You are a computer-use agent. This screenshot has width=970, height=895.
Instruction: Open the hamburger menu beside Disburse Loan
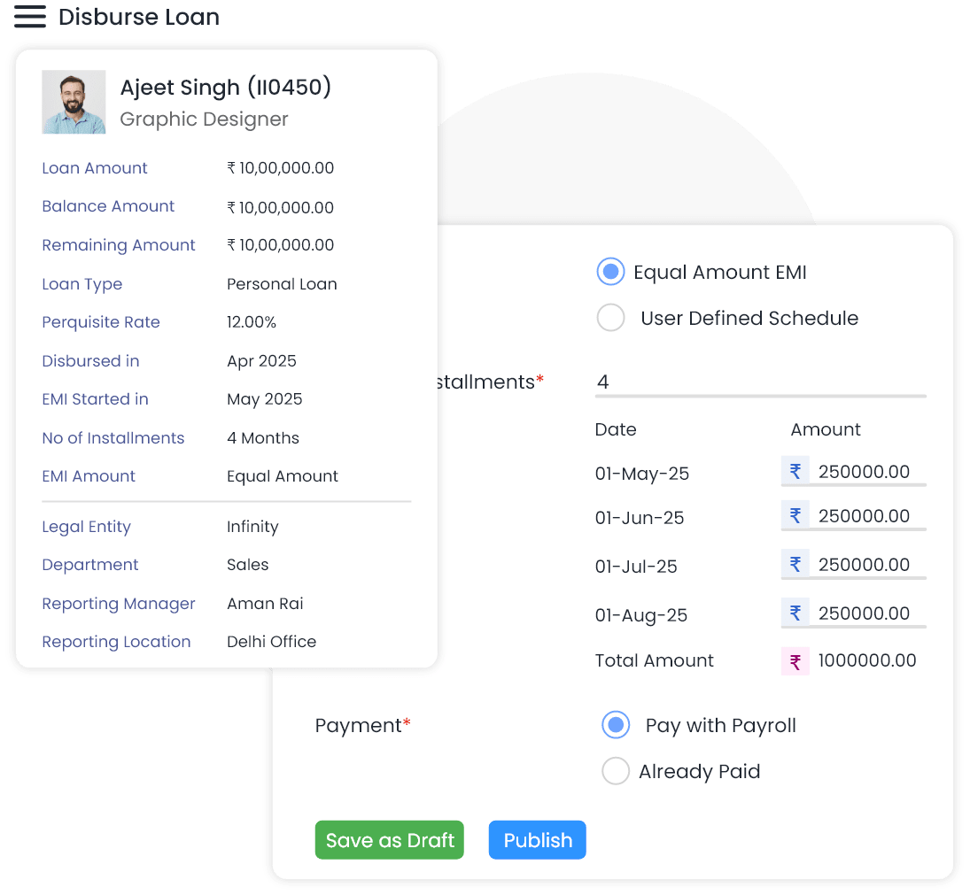[29, 17]
